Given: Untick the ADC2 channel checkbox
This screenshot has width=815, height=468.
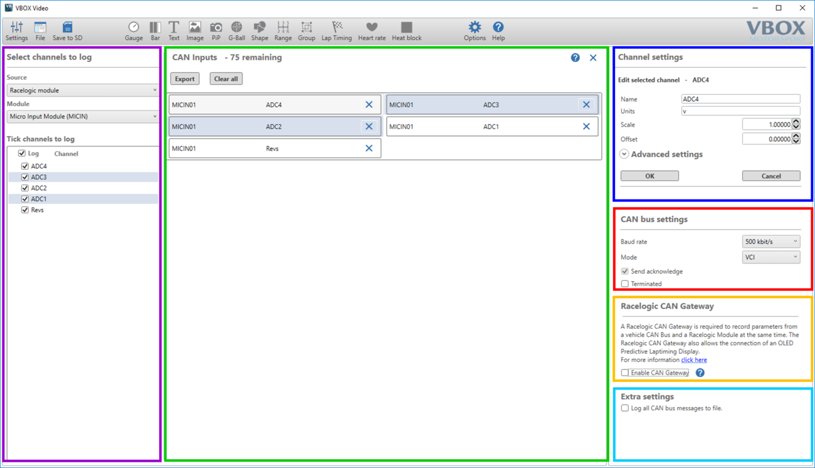Looking at the screenshot, I should point(25,188).
